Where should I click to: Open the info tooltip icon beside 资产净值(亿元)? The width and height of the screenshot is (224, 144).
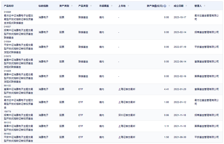(165, 6)
